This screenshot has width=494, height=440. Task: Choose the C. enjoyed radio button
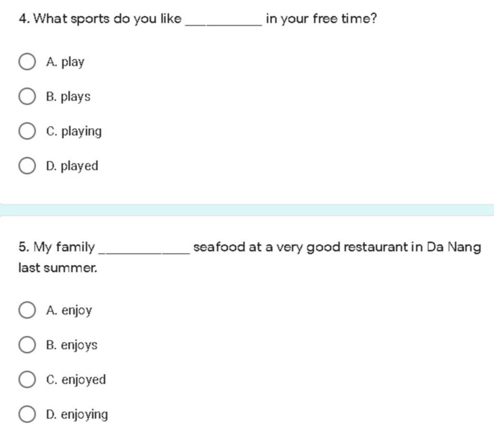[x=27, y=379]
